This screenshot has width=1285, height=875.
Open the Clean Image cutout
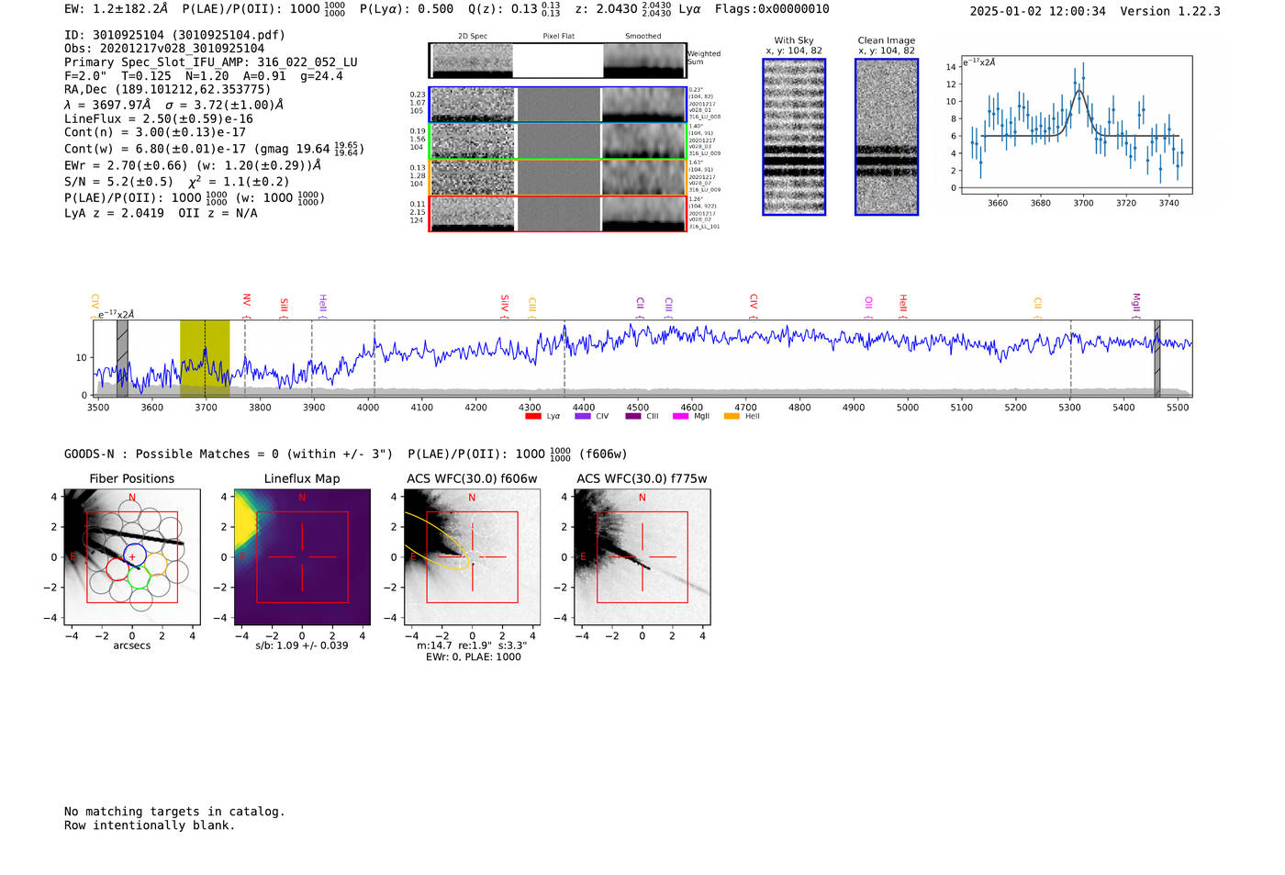887,137
